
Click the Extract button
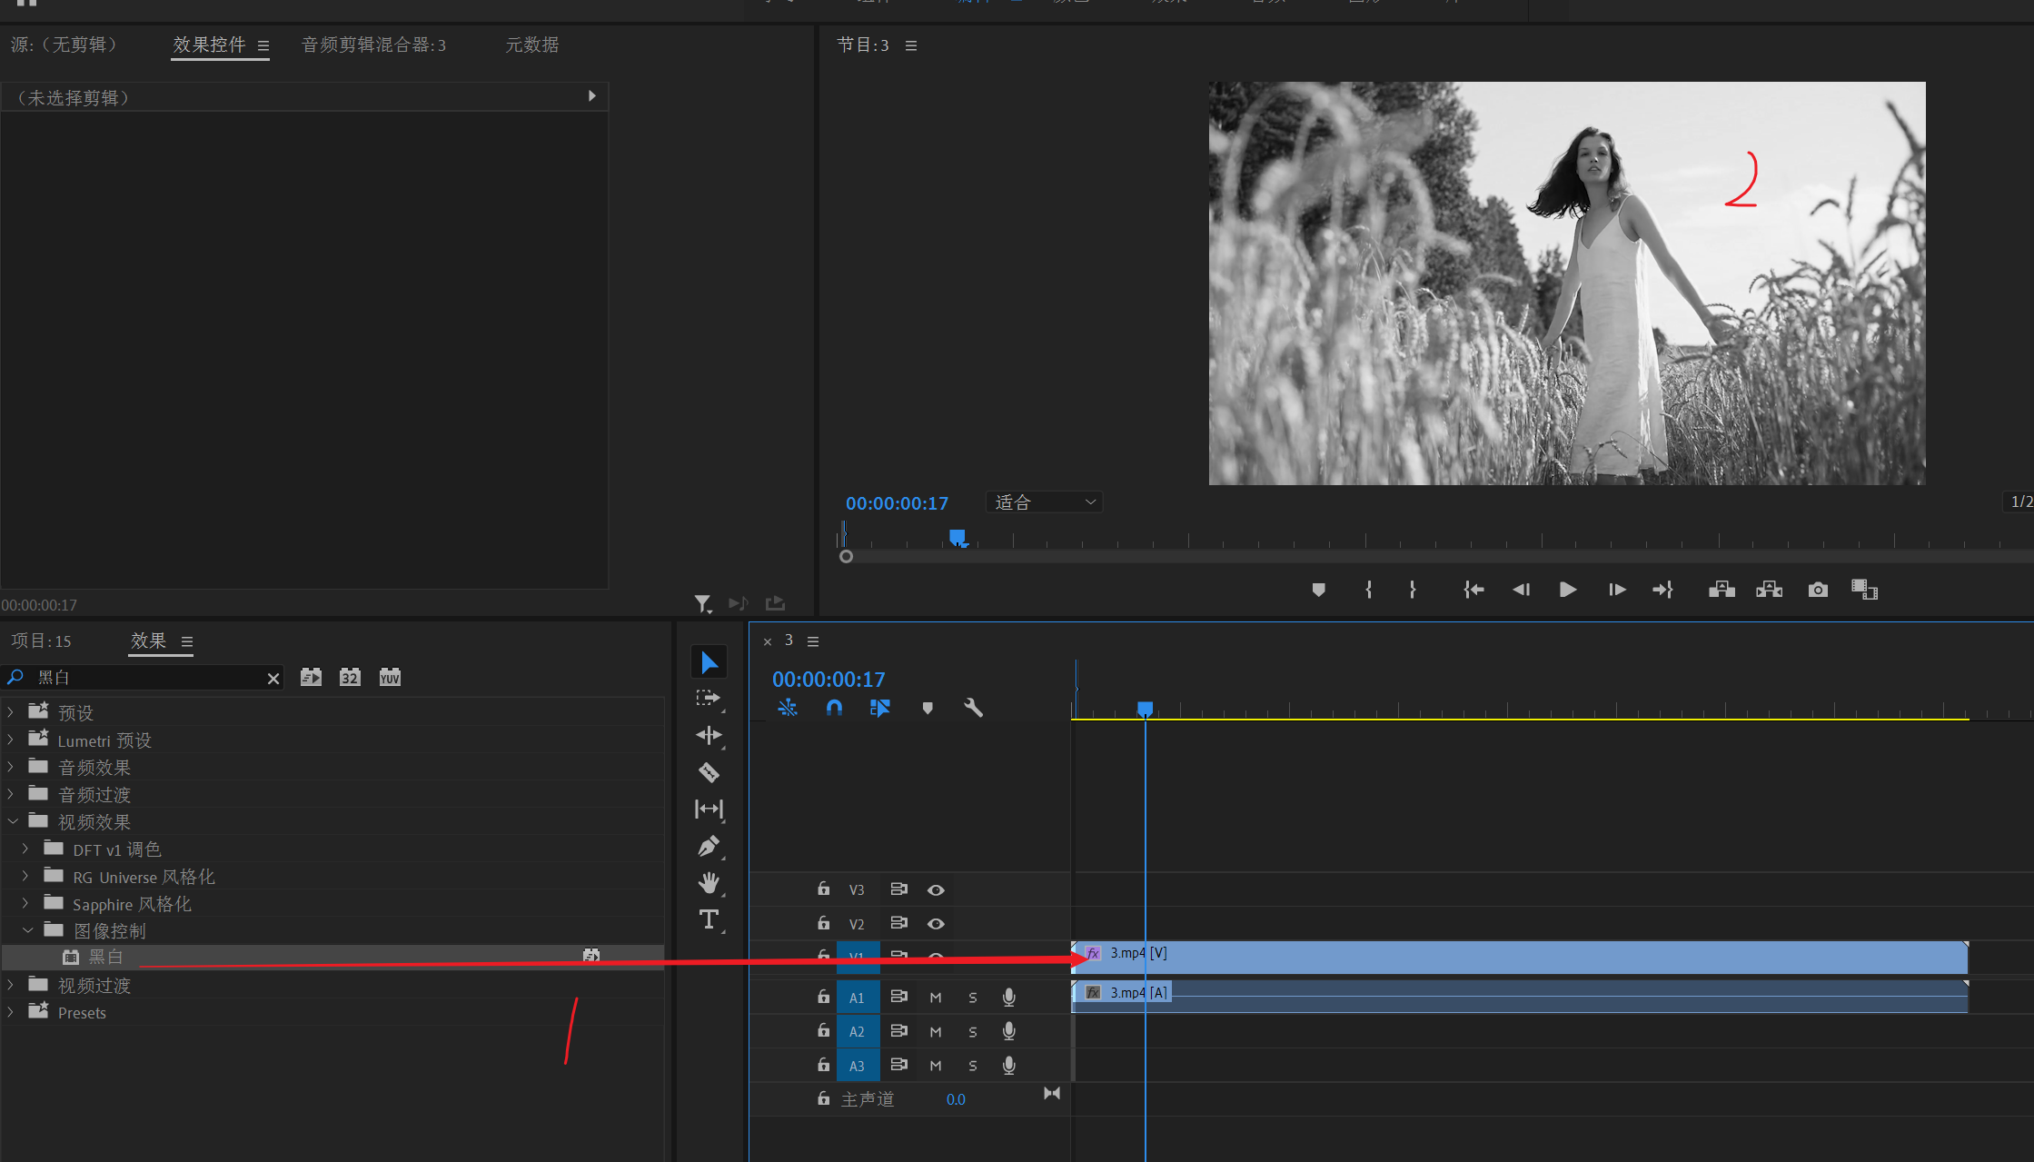coord(1769,590)
